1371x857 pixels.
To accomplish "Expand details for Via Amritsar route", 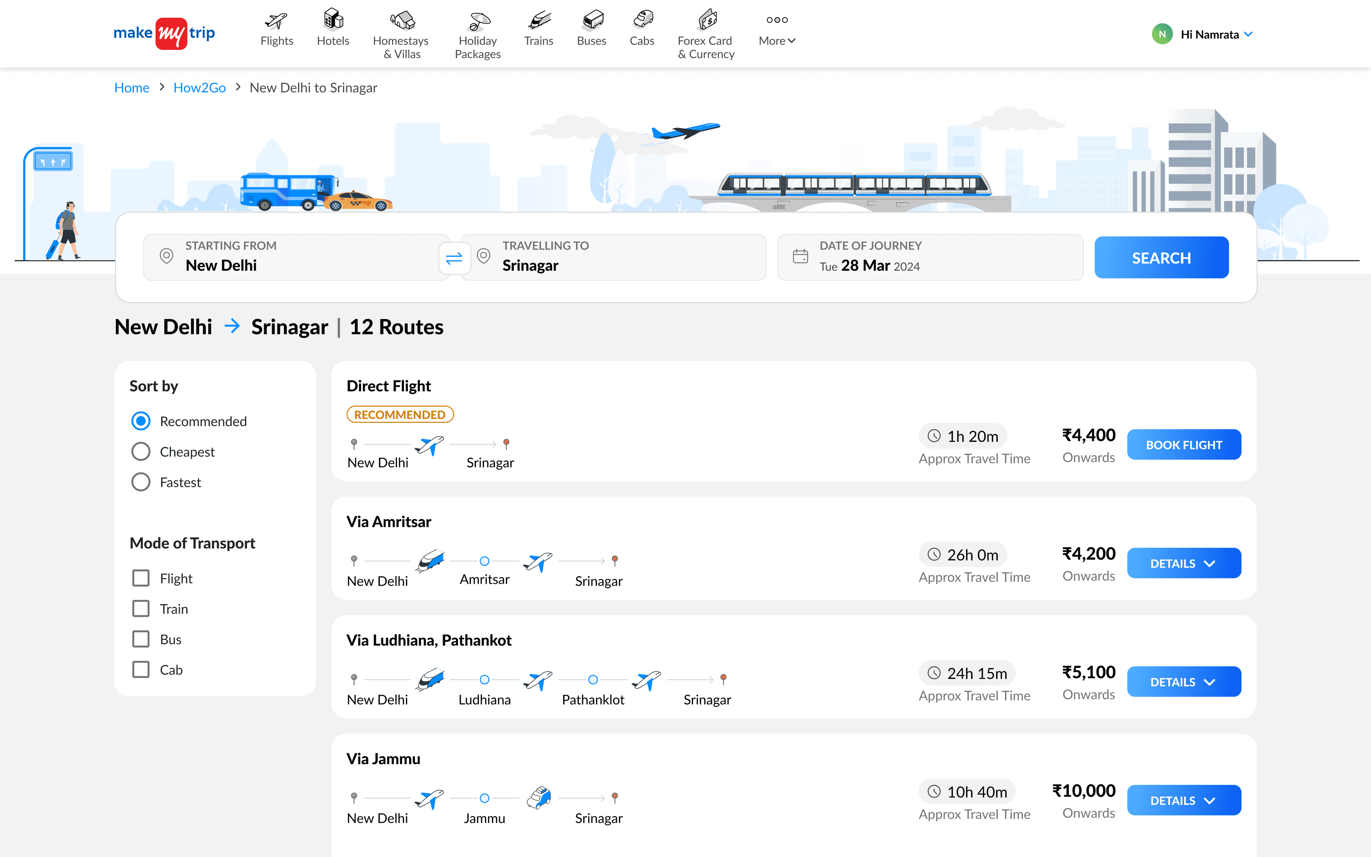I will (x=1184, y=563).
